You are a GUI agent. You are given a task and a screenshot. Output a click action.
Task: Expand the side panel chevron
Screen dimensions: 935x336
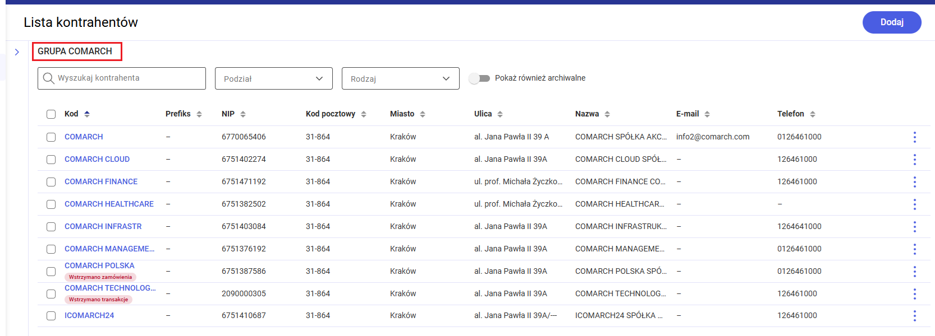[17, 52]
